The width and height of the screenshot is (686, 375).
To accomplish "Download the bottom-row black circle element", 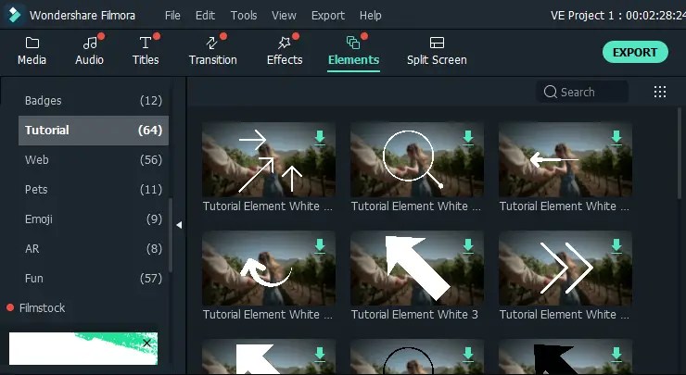I will click(468, 355).
